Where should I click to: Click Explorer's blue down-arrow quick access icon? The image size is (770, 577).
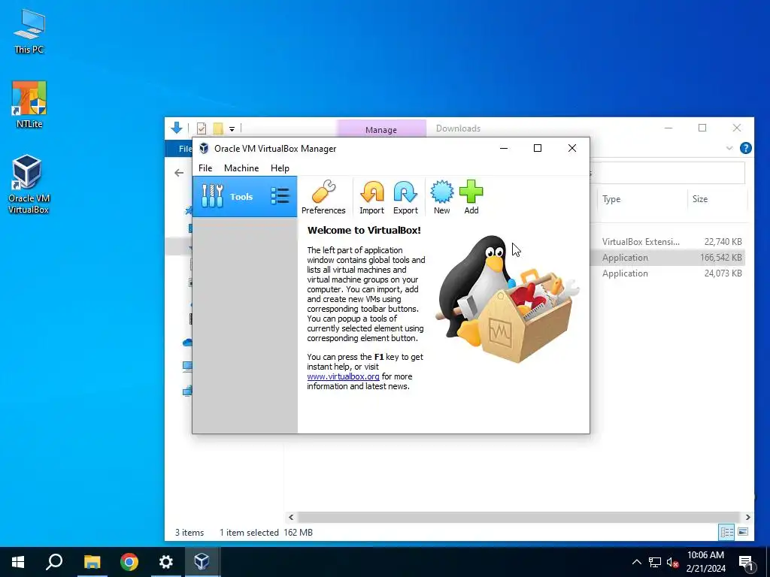177,128
